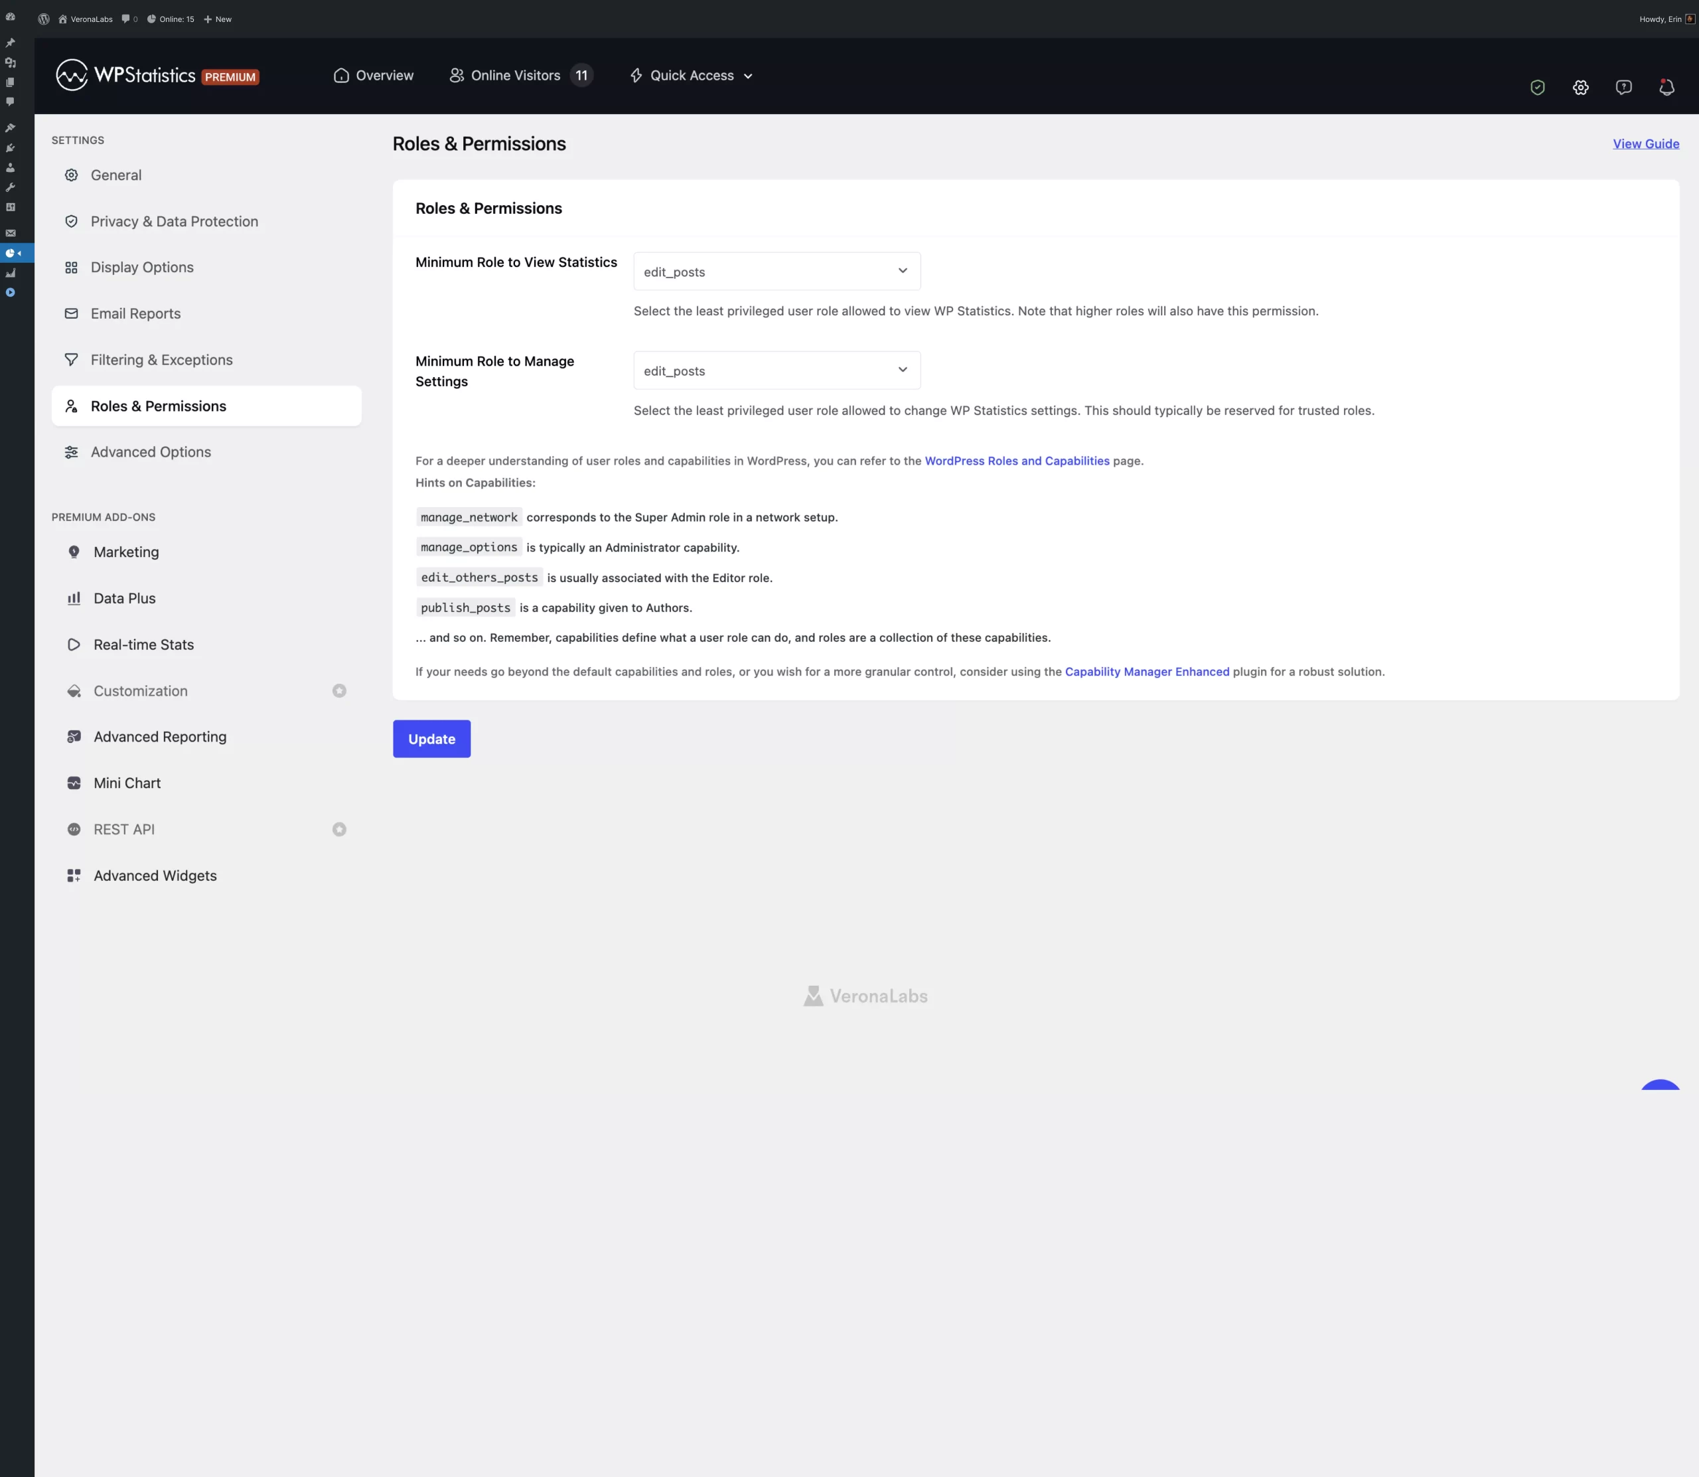Viewport: 1699px width, 1477px height.
Task: Click the PREMIUM badge next to logo
Action: tap(230, 78)
